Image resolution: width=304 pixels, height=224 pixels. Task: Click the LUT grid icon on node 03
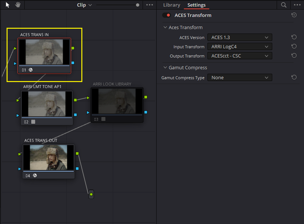pos(103,119)
